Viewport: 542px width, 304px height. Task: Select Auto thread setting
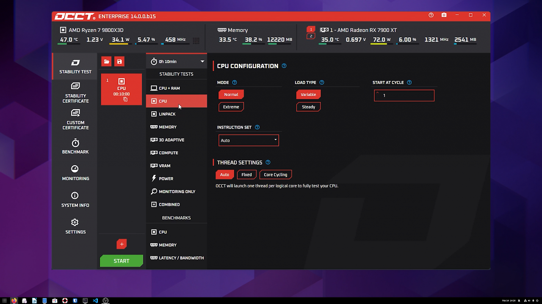pyautogui.click(x=225, y=175)
